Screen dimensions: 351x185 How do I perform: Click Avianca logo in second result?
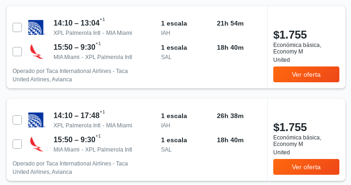(36, 144)
